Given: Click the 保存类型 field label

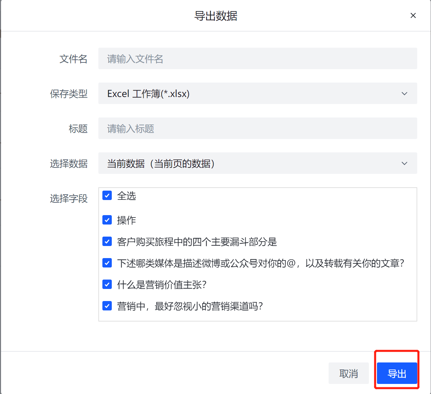Looking at the screenshot, I should tap(68, 94).
